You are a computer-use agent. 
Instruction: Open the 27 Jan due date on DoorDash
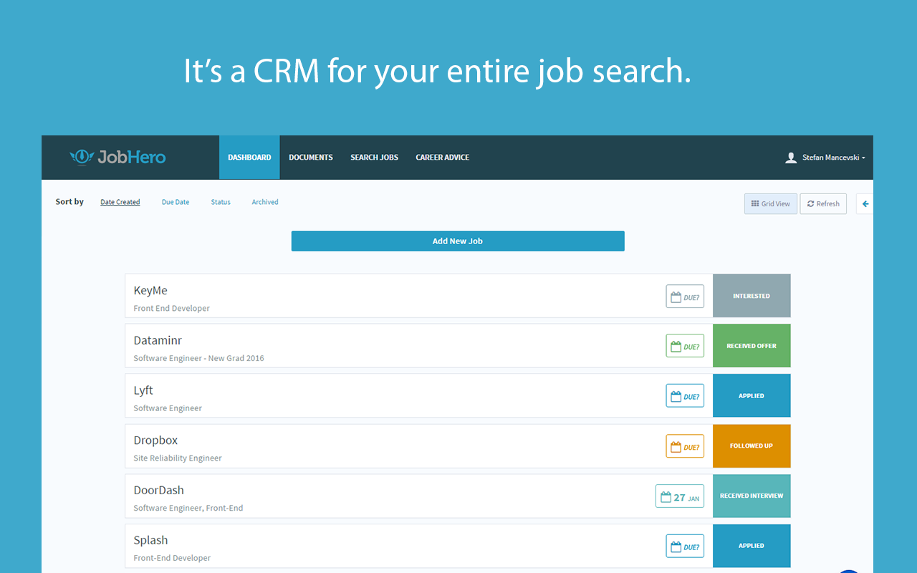pyautogui.click(x=680, y=496)
